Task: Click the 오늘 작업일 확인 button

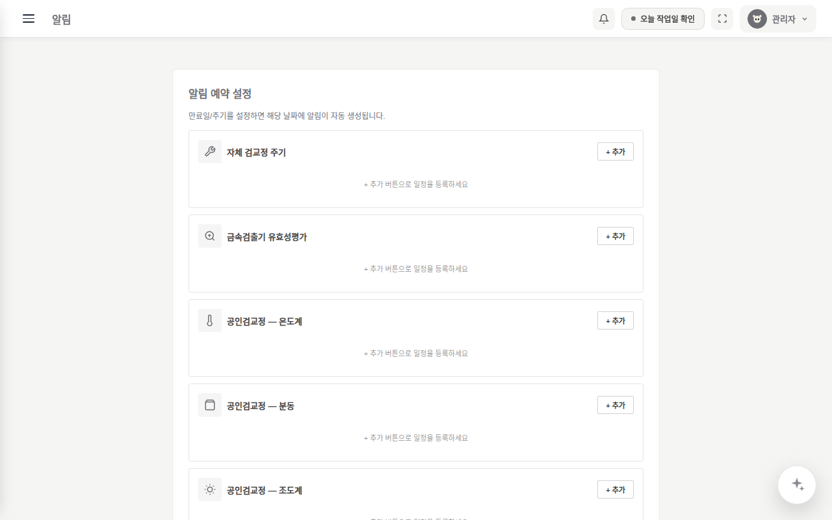Action: 663,19
